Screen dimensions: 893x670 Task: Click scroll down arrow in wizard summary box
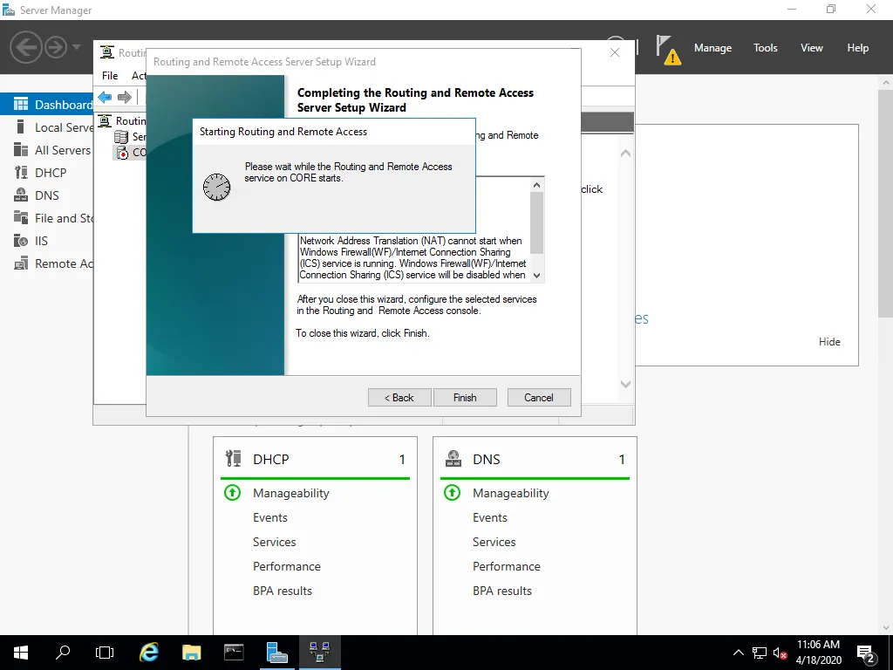coord(536,275)
